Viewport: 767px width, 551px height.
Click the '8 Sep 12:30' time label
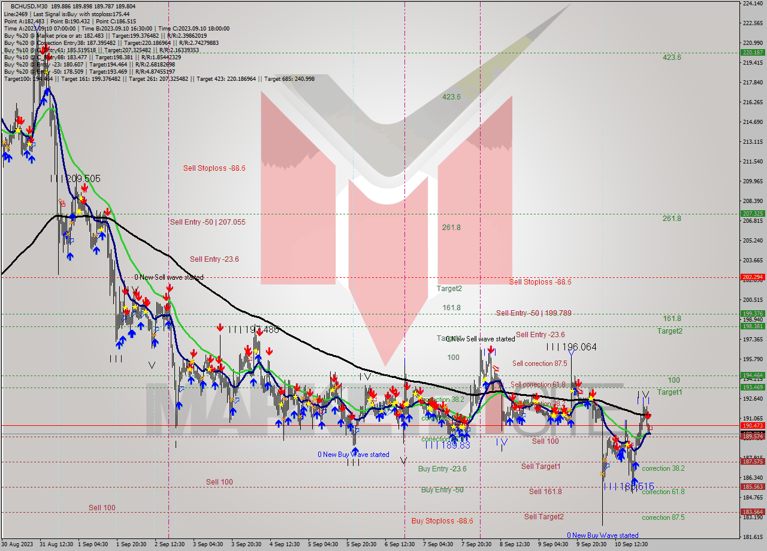pos(515,544)
